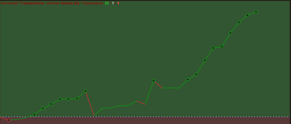The width and height of the screenshot is (291, 124).
Task: Click the red loss marker below the zero line
Action: (9, 120)
